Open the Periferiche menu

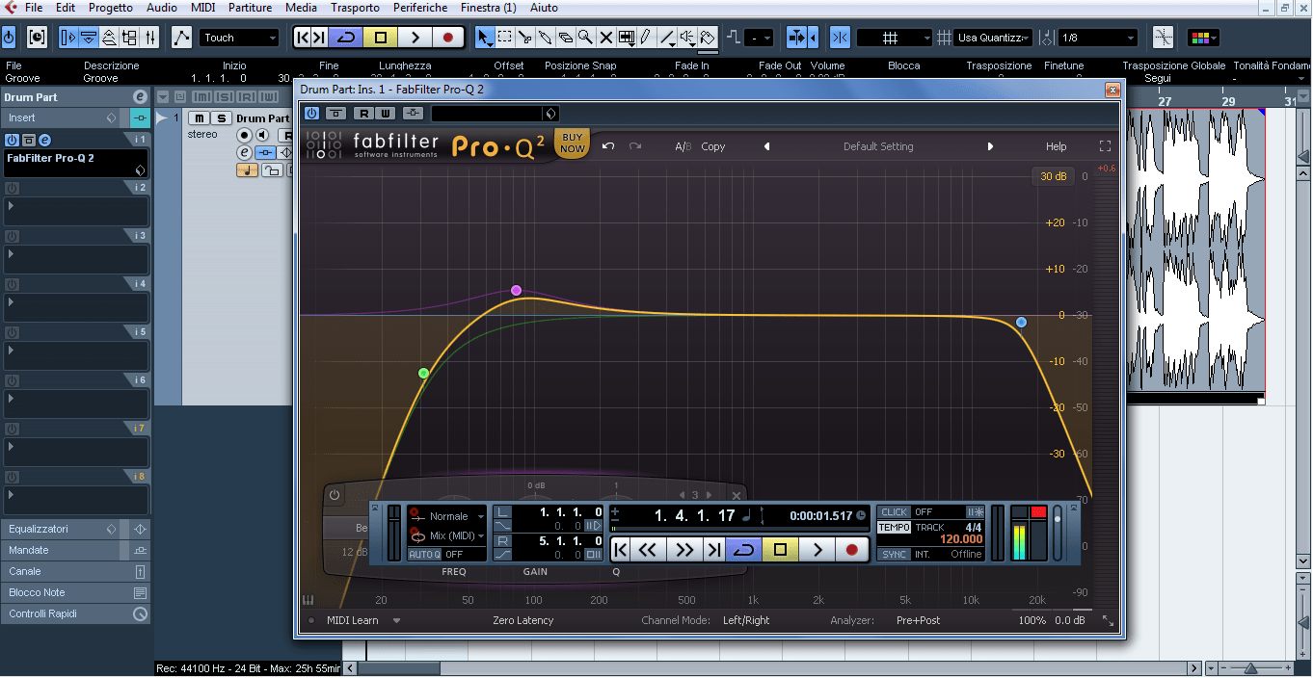point(420,8)
